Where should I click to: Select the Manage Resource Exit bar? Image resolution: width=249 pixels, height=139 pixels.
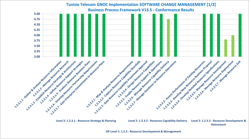coord(240,35)
